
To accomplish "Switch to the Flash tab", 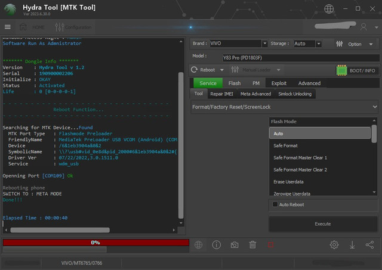I will coord(235,83).
